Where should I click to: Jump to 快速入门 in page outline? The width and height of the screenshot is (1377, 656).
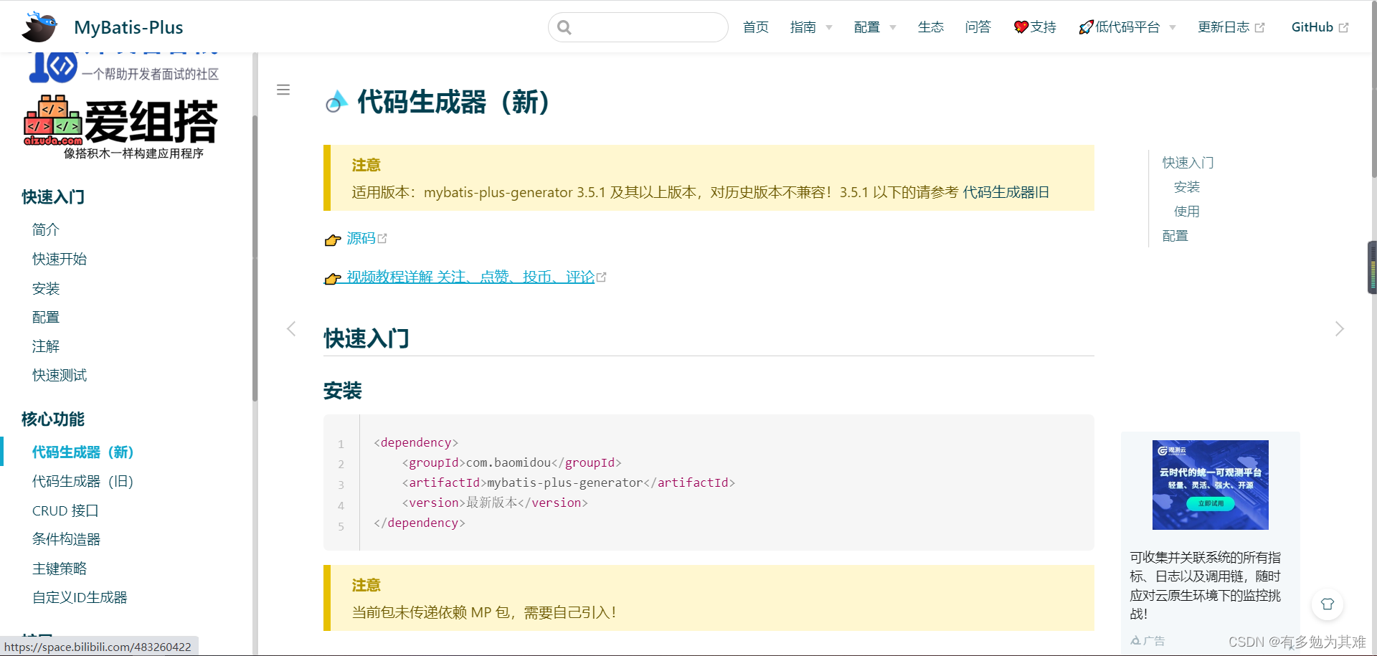coord(1188,163)
